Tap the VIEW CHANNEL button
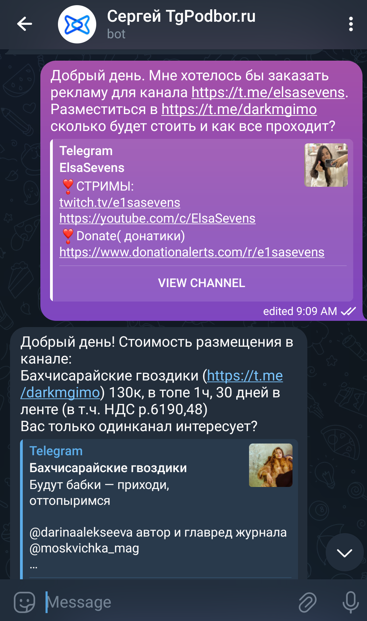The width and height of the screenshot is (367, 621). coord(201,283)
